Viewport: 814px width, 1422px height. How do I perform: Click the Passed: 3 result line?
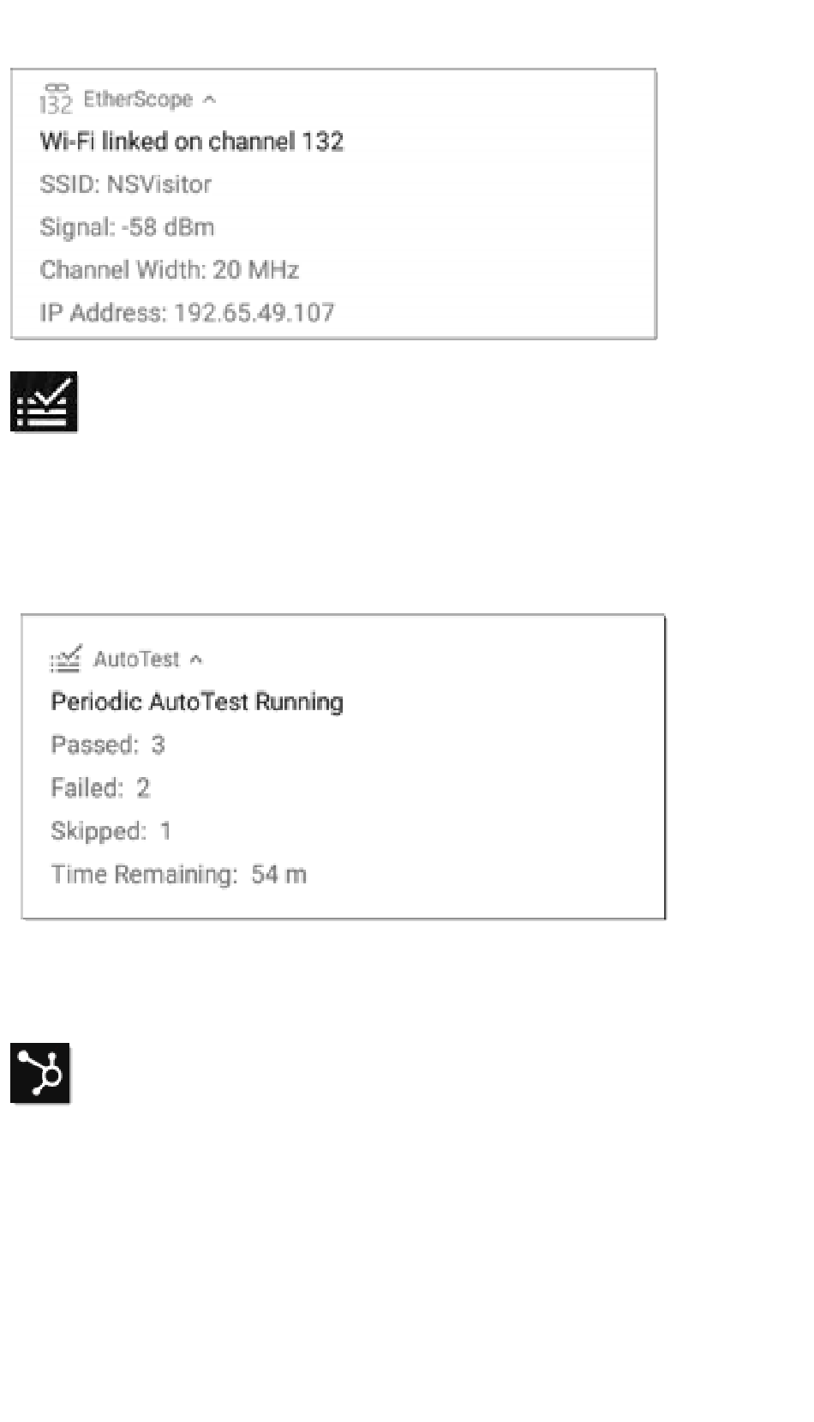tap(107, 744)
